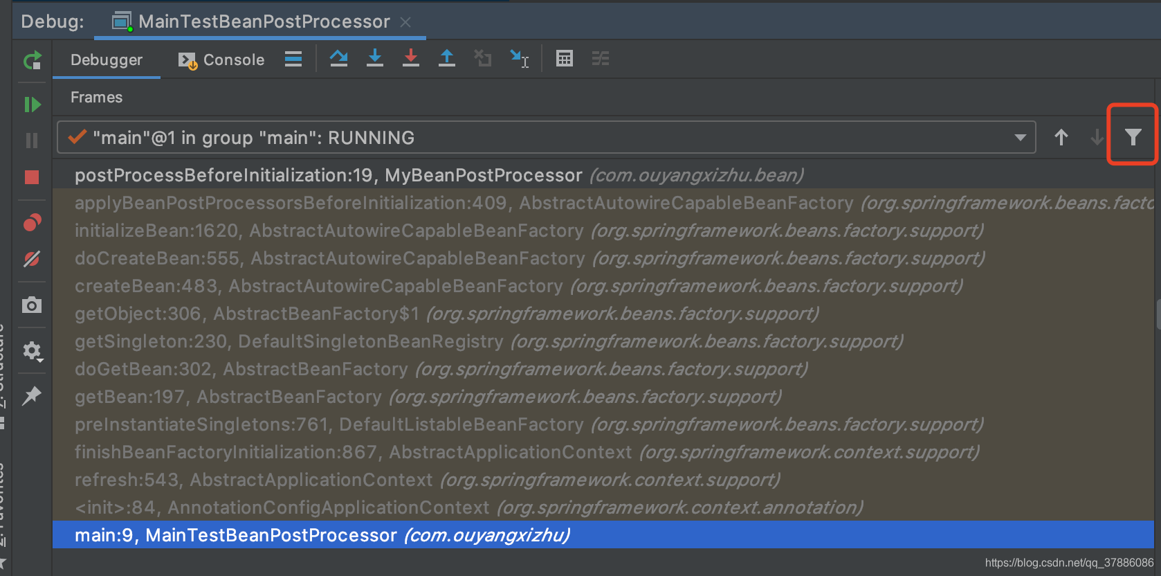1161x576 pixels.
Task: Select refresh:543 frame
Action: 603,480
